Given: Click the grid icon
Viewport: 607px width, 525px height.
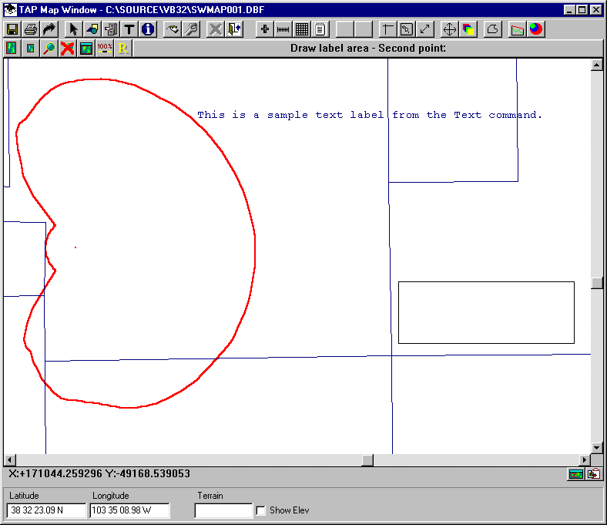Looking at the screenshot, I should pyautogui.click(x=302, y=29).
